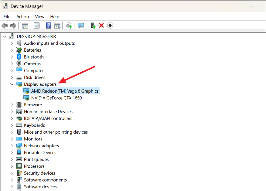Expand the Network adapters chevron
The width and height of the screenshot is (266, 191).
coord(12,146)
